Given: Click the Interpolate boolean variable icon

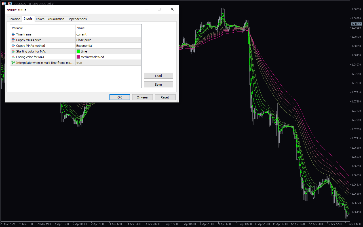Looking at the screenshot, I should [13, 63].
